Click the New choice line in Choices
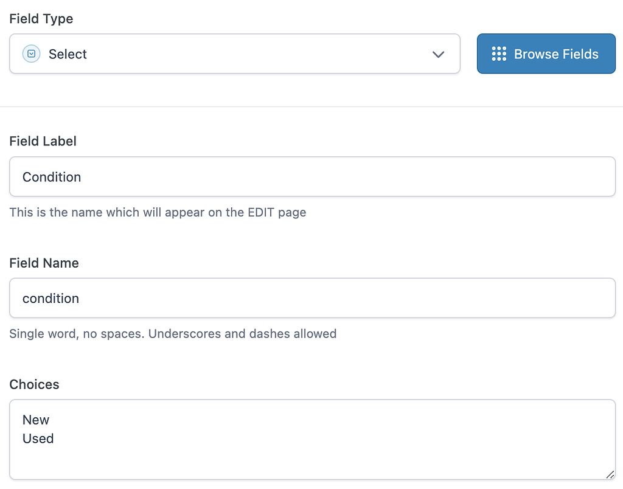Screen dimensions: 623x489 [36, 420]
